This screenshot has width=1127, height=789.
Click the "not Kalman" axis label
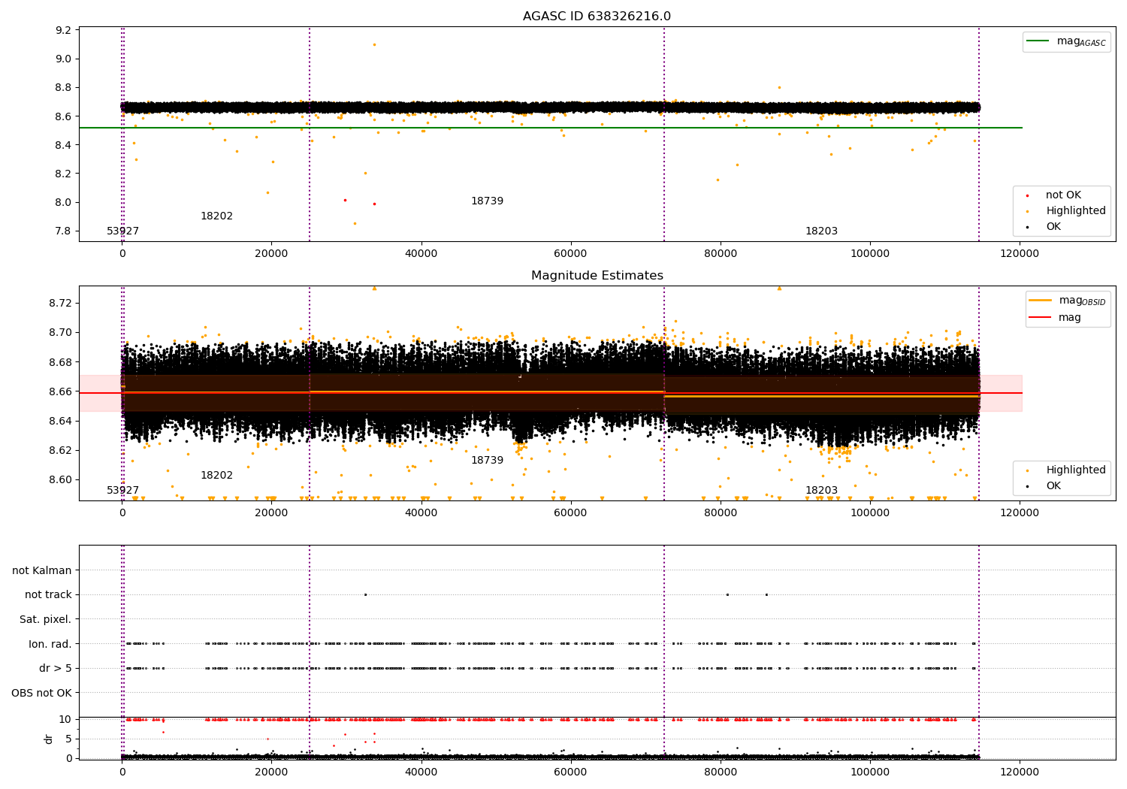click(42, 570)
